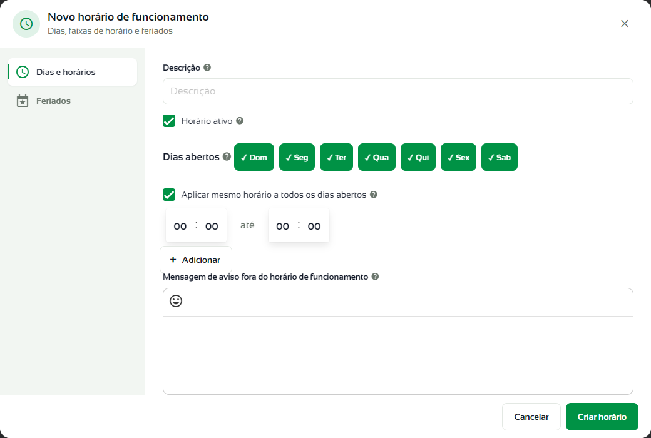Image resolution: width=651 pixels, height=438 pixels.
Task: Click the Adicionar button
Action: (x=196, y=260)
